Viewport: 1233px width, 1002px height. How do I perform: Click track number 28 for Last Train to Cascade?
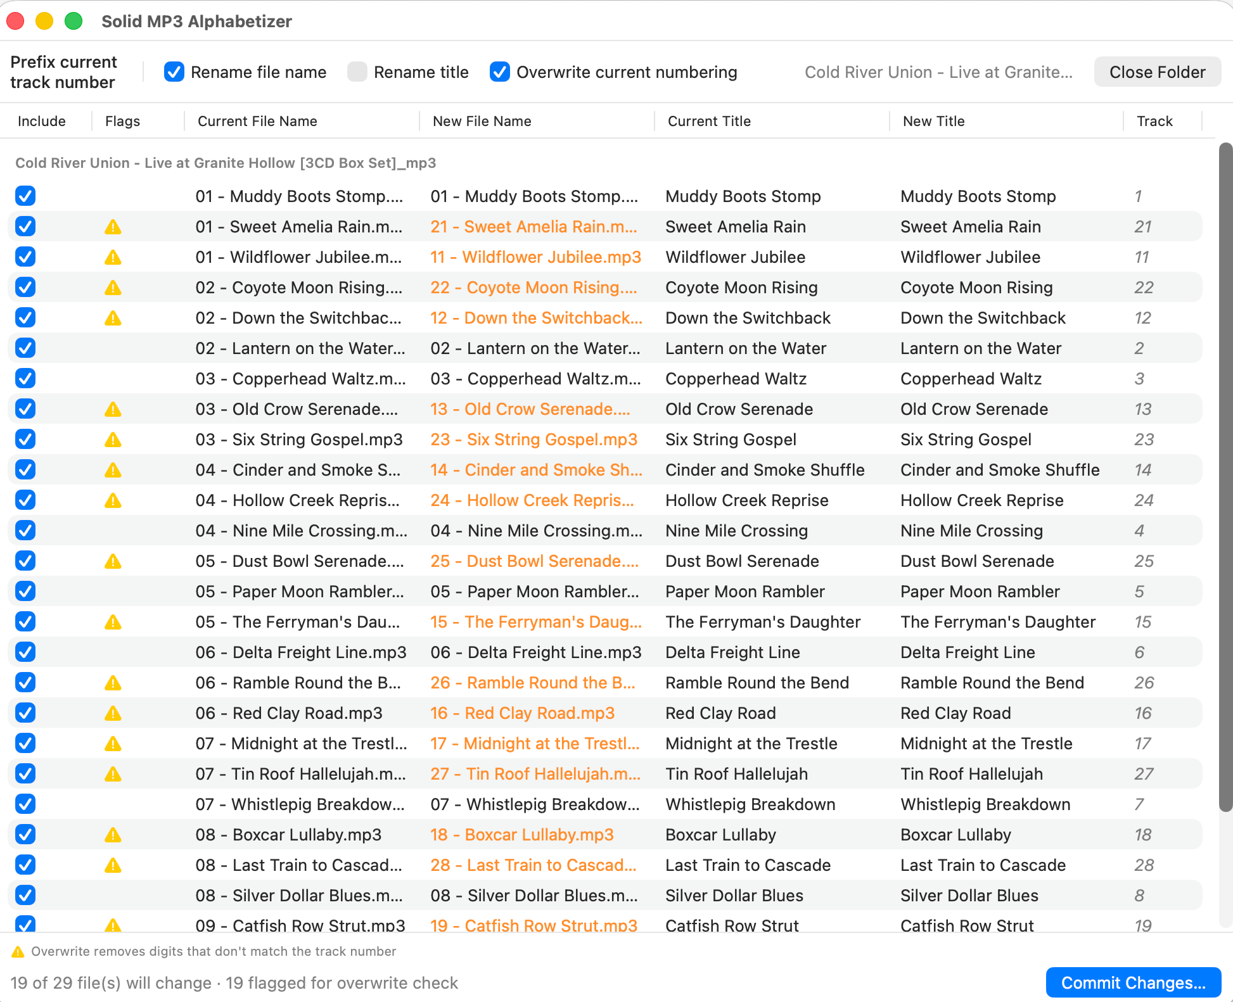(x=1144, y=865)
